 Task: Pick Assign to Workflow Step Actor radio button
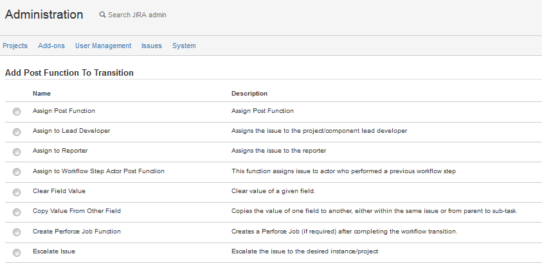coord(17,172)
